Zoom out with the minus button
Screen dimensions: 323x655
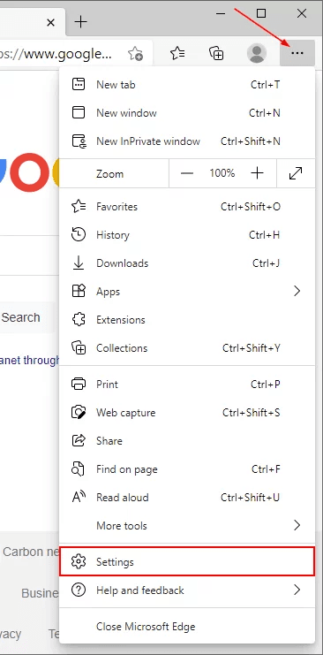tap(187, 173)
